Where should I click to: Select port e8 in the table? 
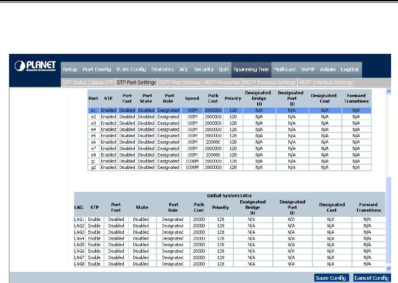click(93, 155)
